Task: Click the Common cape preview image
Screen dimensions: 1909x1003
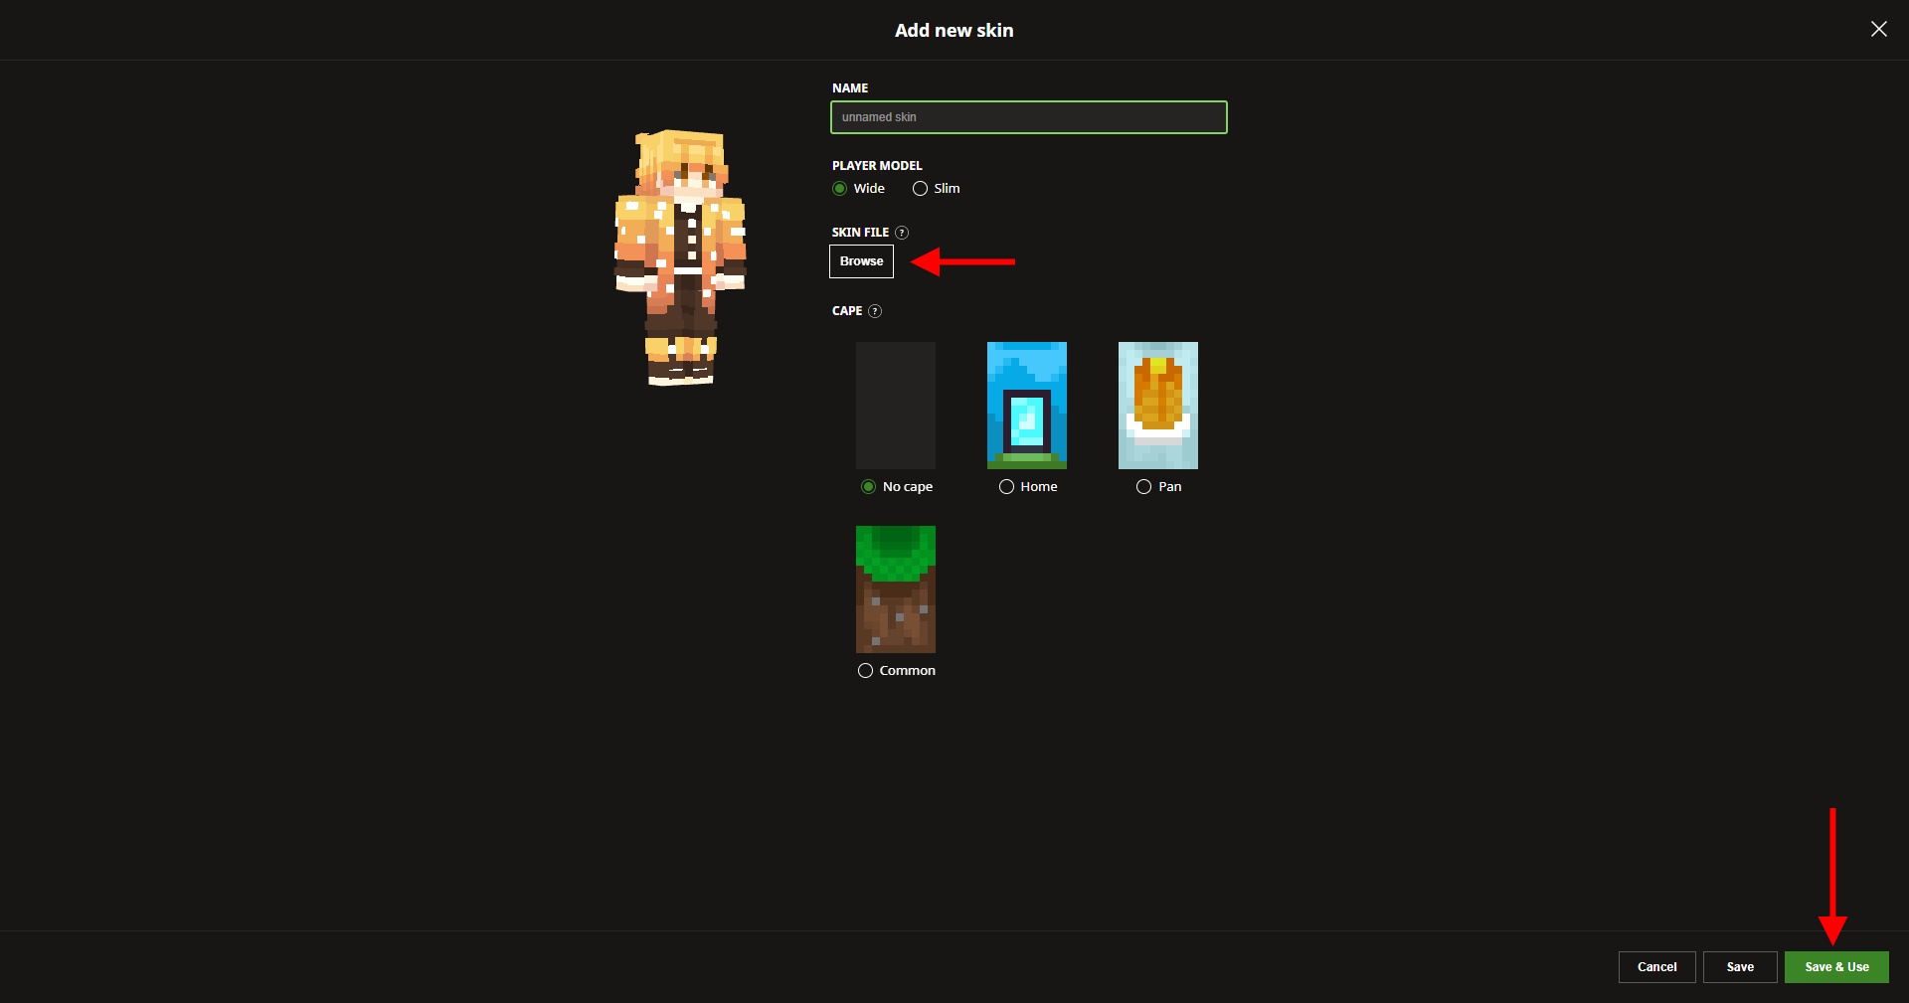Action: [x=895, y=589]
